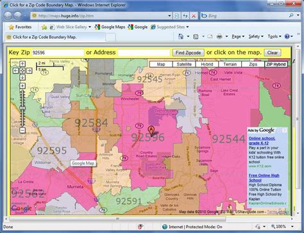Click the 92595 zip label on map
Screen dimensions: 304x233
coord(52,150)
